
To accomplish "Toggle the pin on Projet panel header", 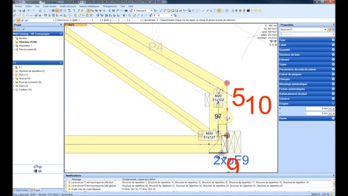I will click(61, 25).
